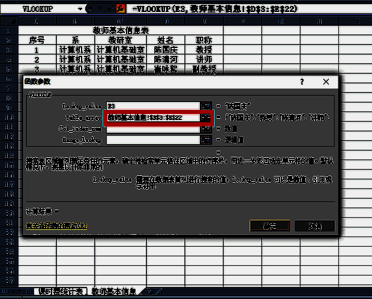
Task: Click the cell 教授 in row 3
Action: (204, 50)
